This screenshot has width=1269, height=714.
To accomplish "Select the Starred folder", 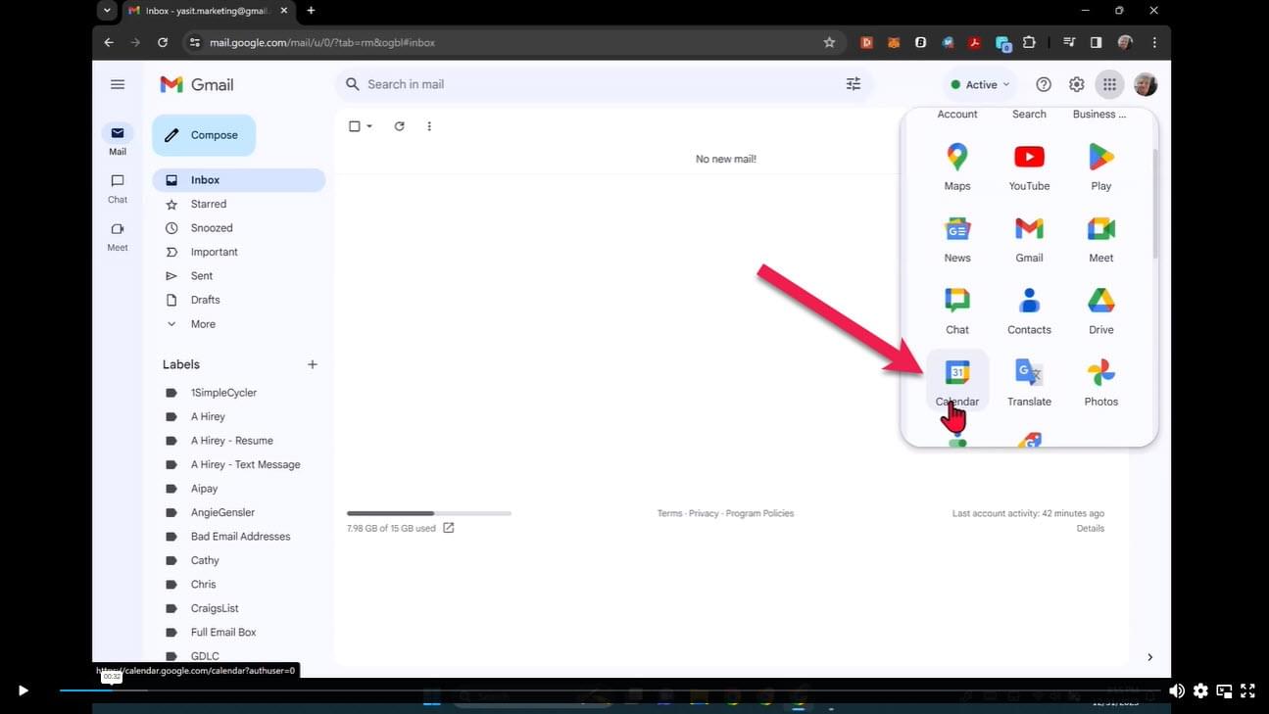I will coord(209,204).
